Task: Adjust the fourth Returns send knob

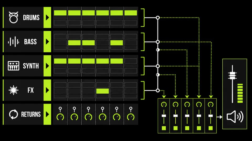Action: click(103, 117)
